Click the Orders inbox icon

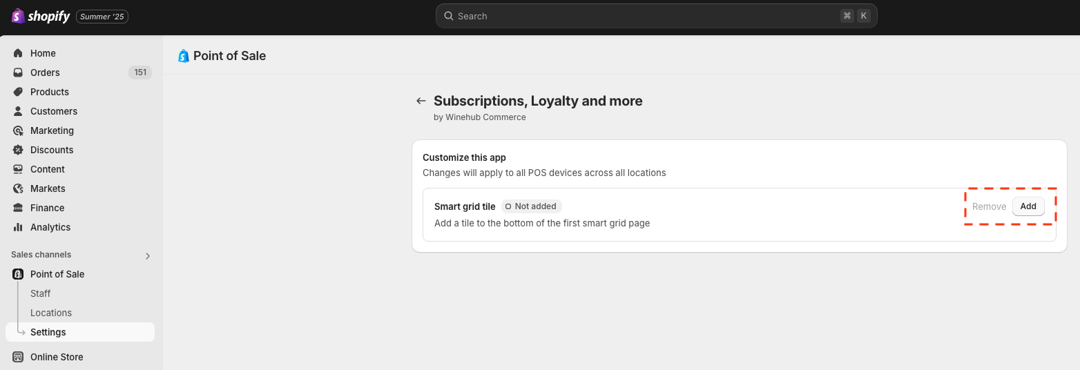(x=18, y=72)
